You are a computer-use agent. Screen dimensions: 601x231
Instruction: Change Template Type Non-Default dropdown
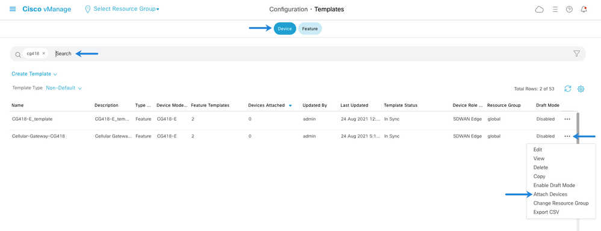click(64, 88)
